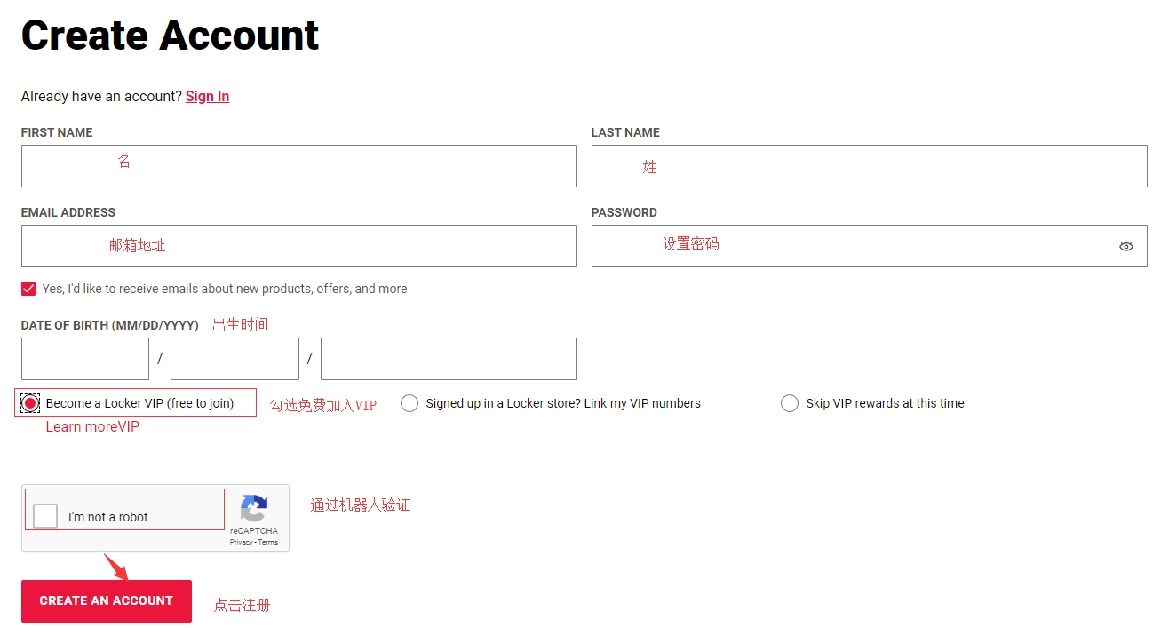Focus the Last Name field
This screenshot has width=1153, height=628.
[869, 166]
